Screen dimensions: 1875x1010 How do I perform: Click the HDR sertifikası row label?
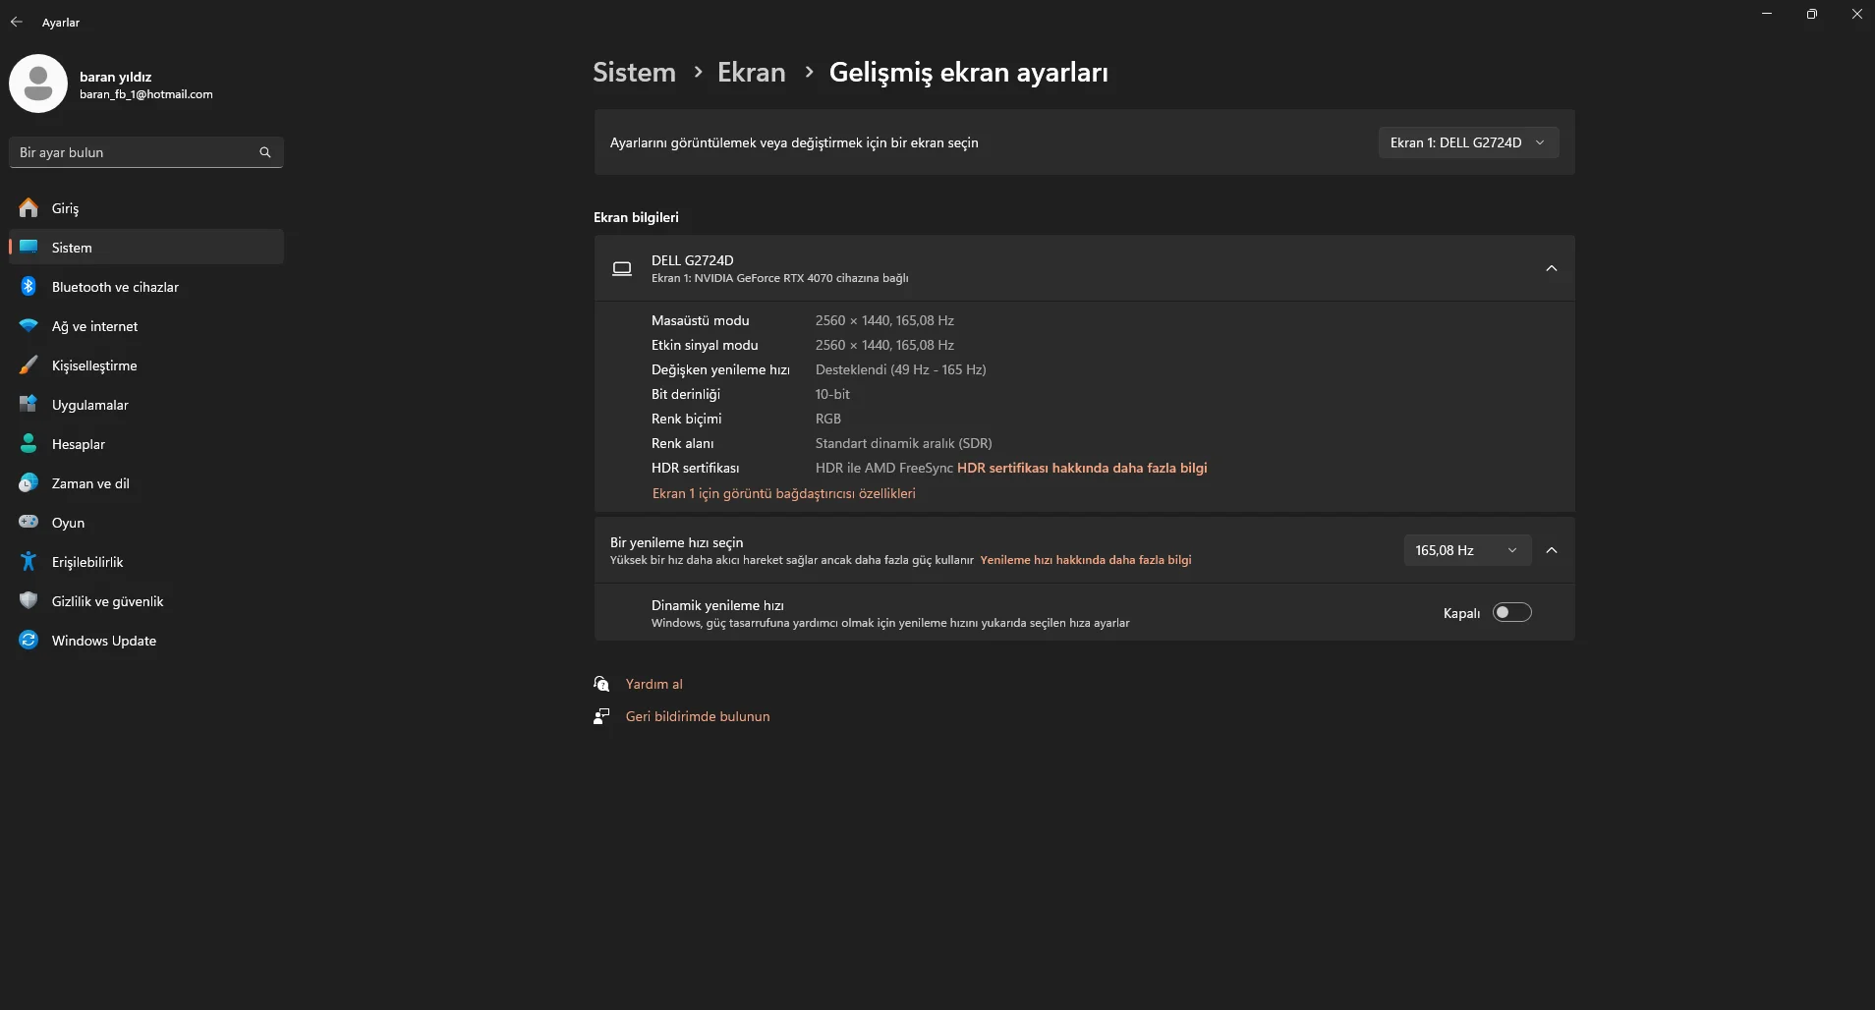pos(695,468)
